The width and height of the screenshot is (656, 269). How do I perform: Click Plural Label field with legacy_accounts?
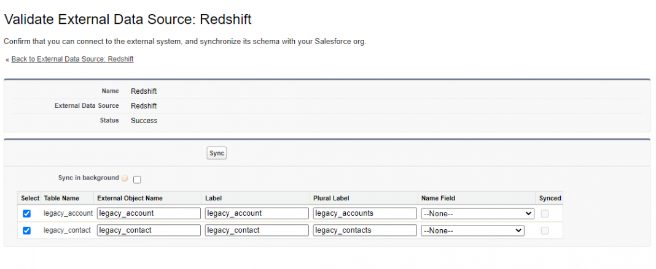[x=365, y=213]
